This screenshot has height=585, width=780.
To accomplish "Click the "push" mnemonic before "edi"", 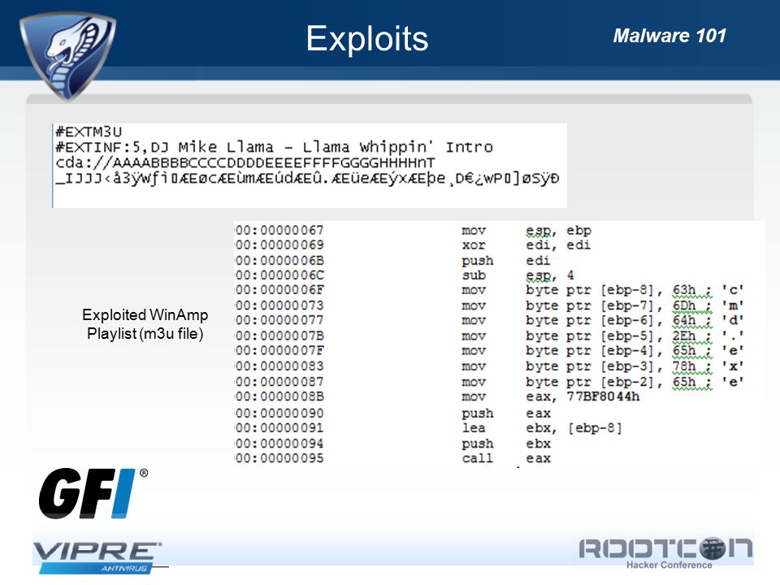I will [x=478, y=261].
